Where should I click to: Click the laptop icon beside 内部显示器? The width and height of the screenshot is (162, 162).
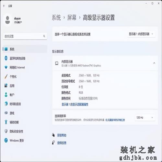pos(57,63)
